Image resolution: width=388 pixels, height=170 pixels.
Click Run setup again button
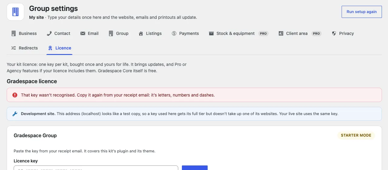pyautogui.click(x=362, y=12)
